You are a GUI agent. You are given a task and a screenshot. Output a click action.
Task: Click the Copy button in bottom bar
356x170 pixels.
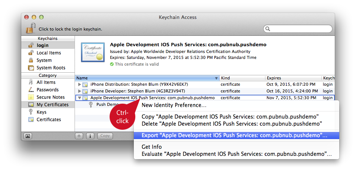pos(105,136)
